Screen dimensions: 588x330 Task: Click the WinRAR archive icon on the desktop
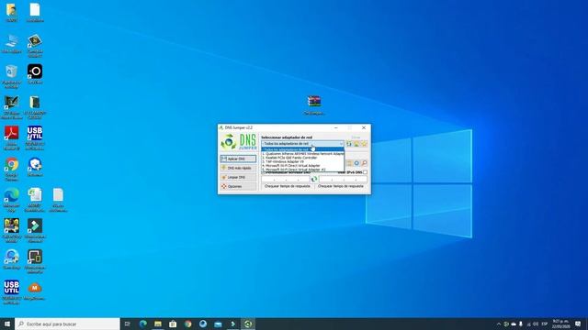(314, 102)
